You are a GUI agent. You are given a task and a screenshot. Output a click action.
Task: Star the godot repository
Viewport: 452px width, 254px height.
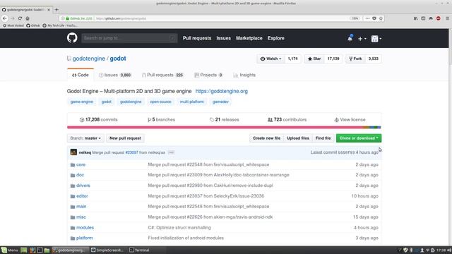(x=314, y=59)
